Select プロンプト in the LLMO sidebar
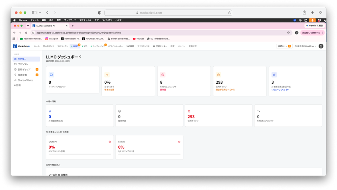 point(26,64)
